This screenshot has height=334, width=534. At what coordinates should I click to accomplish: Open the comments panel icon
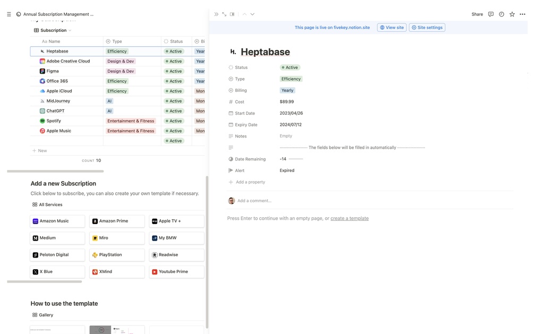click(491, 14)
